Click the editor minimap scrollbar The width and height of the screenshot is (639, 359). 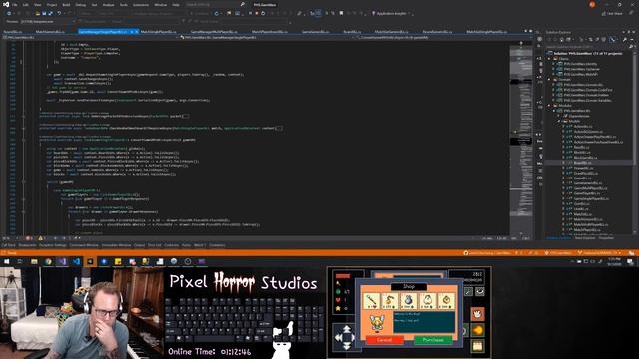tap(521, 139)
